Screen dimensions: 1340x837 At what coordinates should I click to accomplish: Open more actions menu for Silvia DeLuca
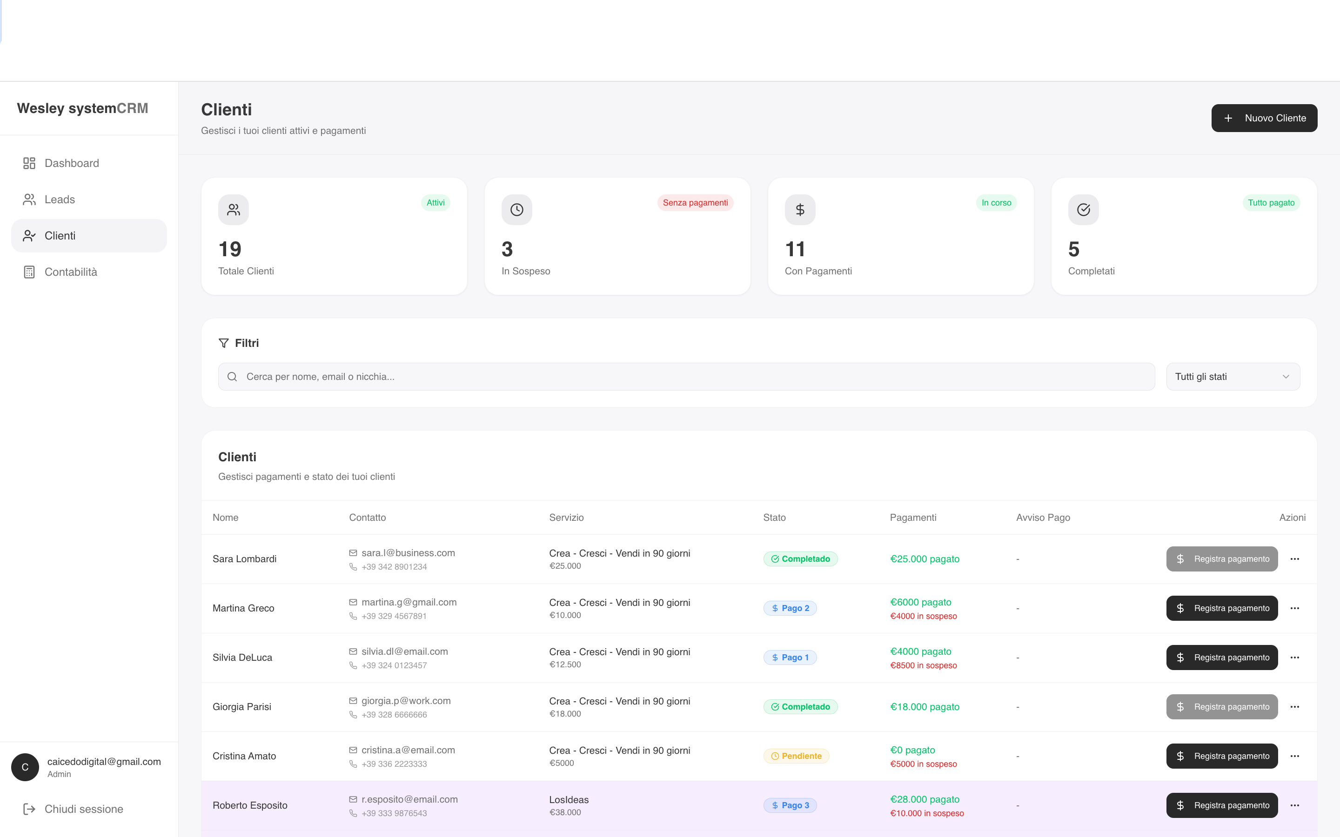click(1294, 657)
